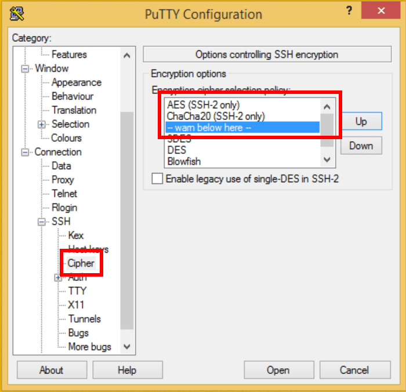The width and height of the screenshot is (406, 392).
Task: Cancel the configuration dialog
Action: coord(355,370)
